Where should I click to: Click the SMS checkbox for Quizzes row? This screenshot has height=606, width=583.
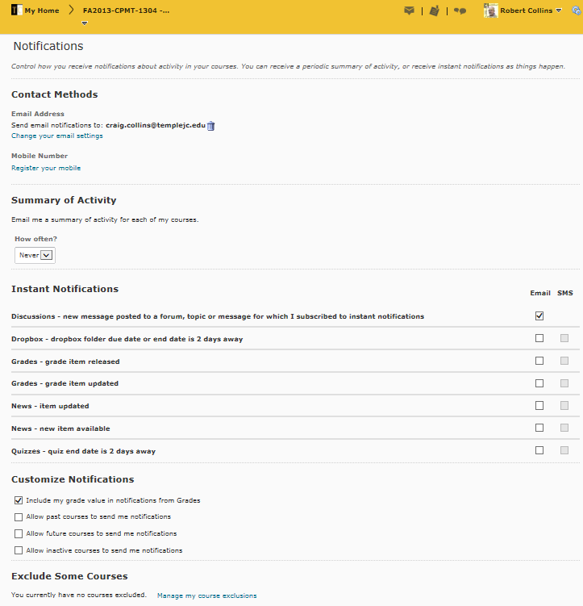(x=564, y=450)
